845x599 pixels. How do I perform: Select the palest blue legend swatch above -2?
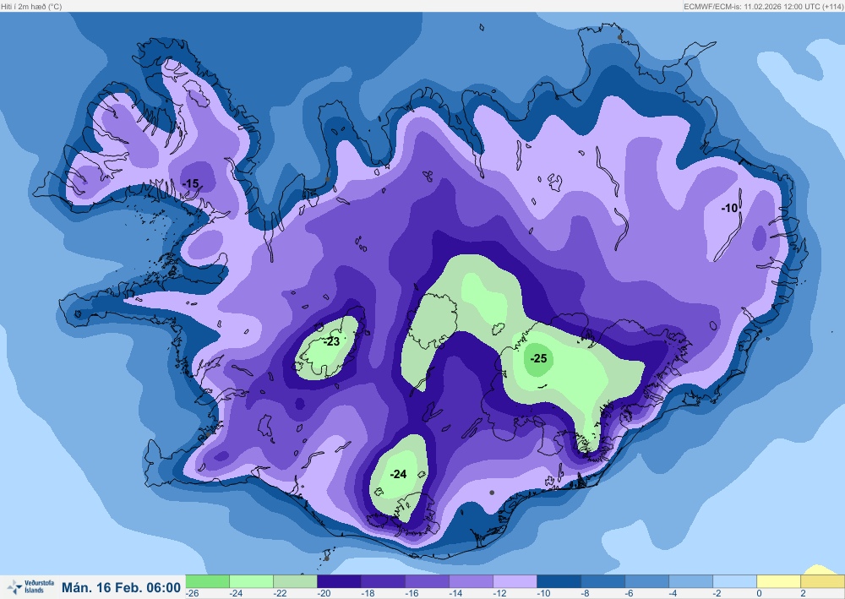[735, 581]
